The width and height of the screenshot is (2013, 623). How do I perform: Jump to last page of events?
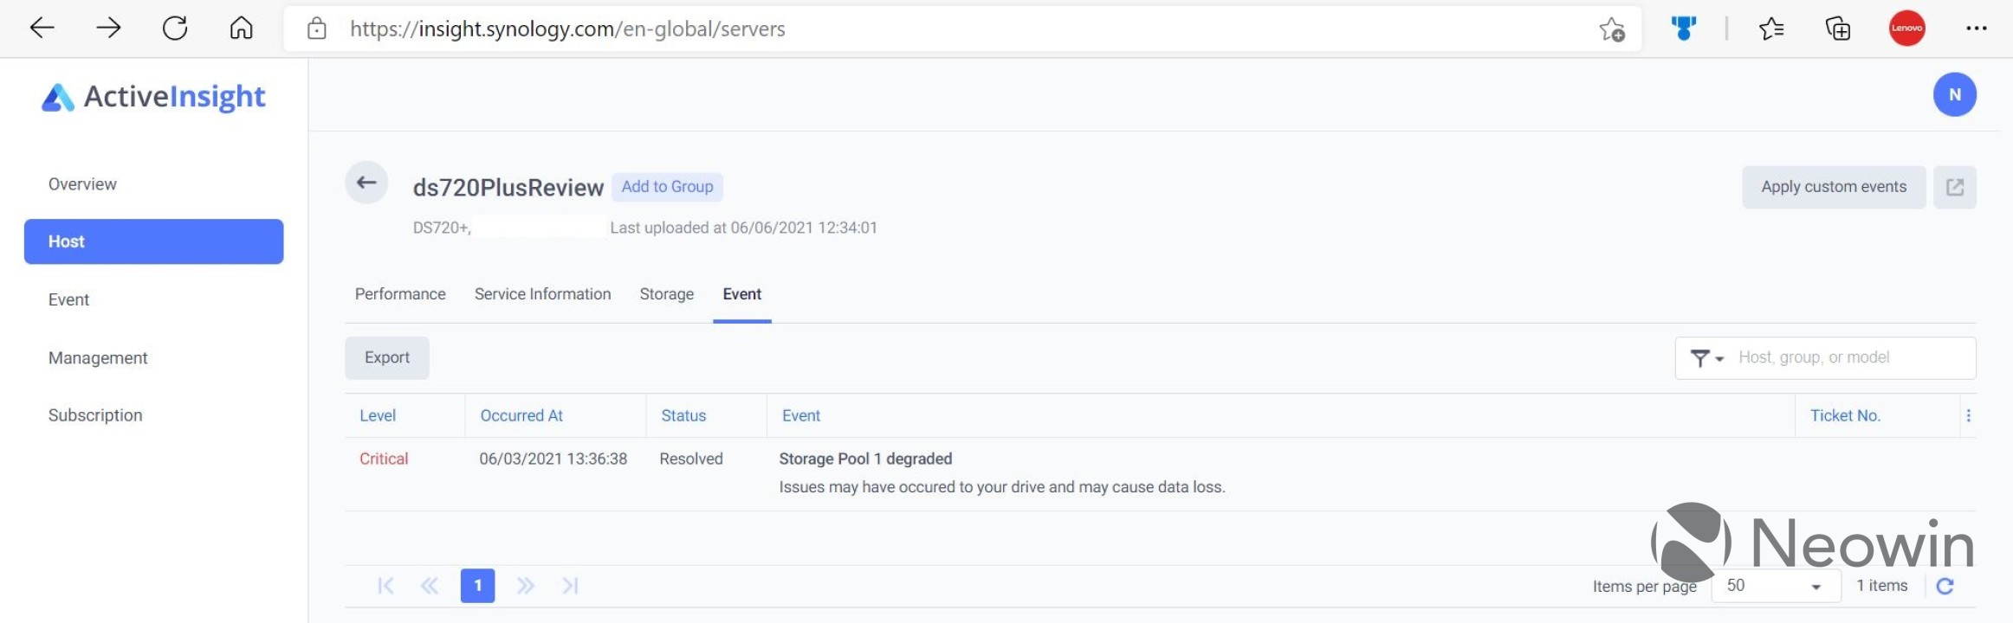[x=570, y=586]
